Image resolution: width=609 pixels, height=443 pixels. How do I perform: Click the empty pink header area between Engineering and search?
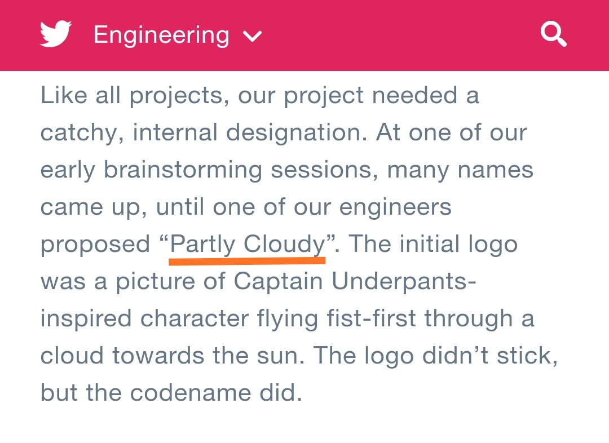(400, 35)
